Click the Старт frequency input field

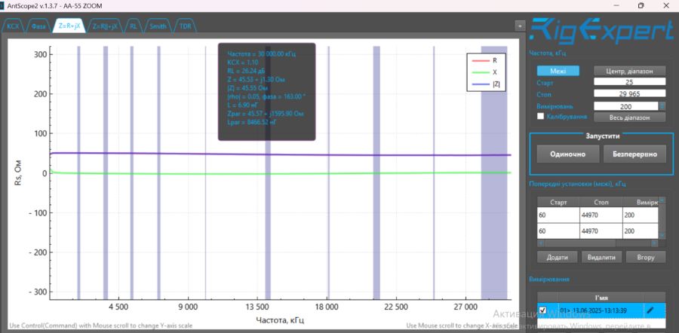coord(628,83)
